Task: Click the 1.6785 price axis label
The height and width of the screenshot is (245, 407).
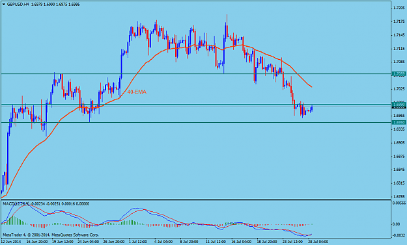Action: pyautogui.click(x=399, y=196)
